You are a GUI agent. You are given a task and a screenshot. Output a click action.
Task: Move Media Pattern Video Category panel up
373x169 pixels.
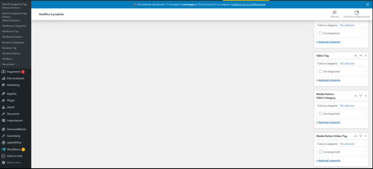[356, 96]
